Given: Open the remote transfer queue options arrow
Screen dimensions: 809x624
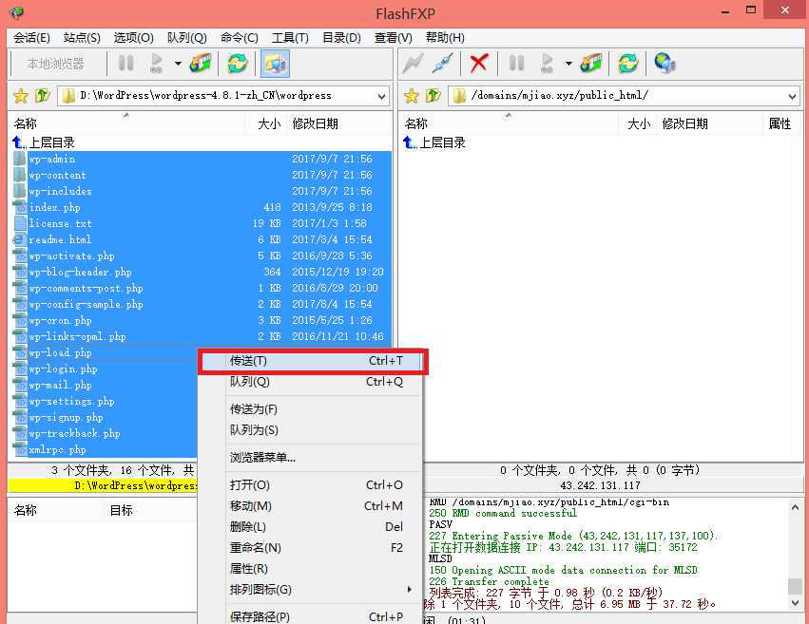Looking at the screenshot, I should (x=568, y=64).
